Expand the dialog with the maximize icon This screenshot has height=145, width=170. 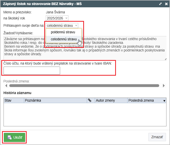click(160, 4)
